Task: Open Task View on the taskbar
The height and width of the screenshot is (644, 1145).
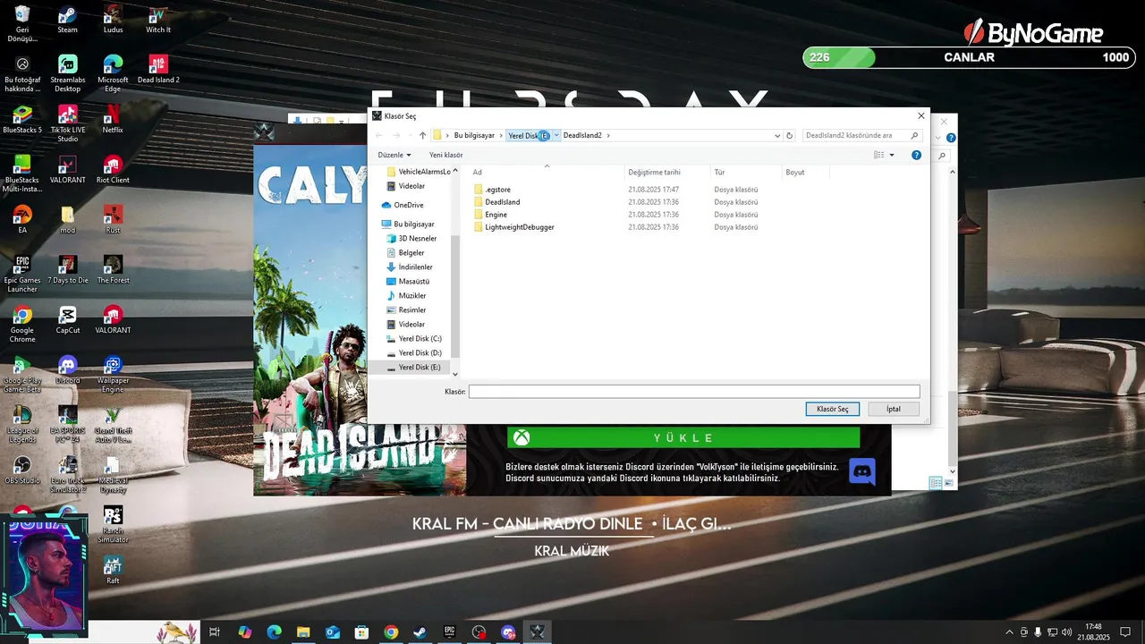Action: tap(215, 631)
